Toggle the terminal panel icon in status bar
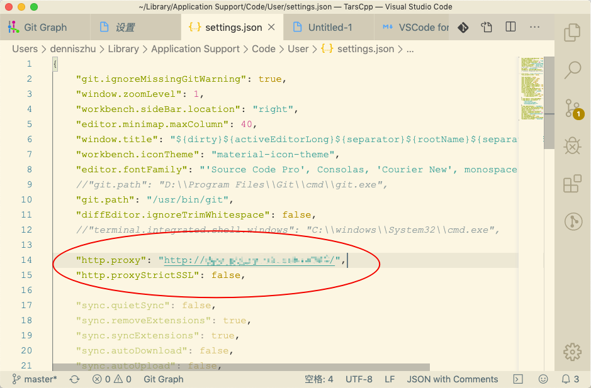 click(x=518, y=379)
